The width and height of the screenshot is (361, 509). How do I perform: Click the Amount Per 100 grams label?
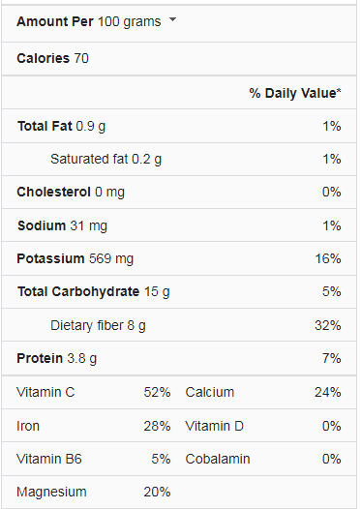[89, 21]
